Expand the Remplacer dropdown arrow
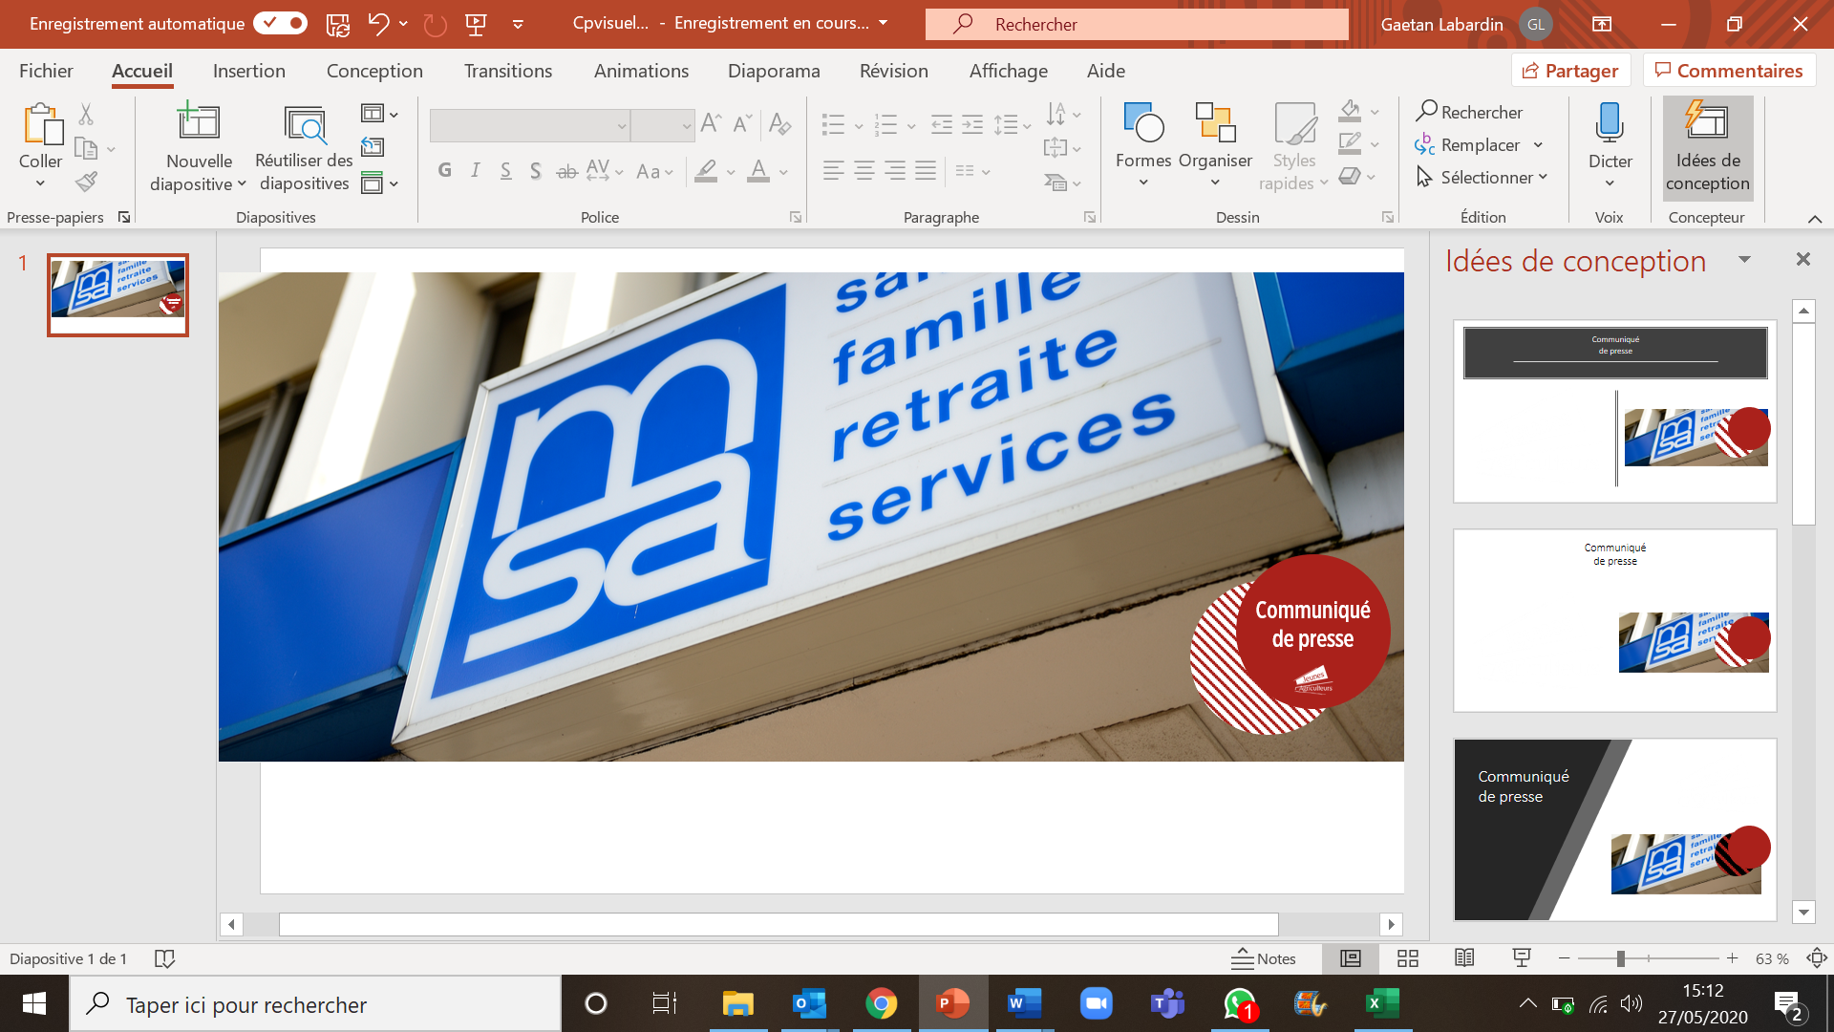The width and height of the screenshot is (1834, 1032). coord(1538,145)
